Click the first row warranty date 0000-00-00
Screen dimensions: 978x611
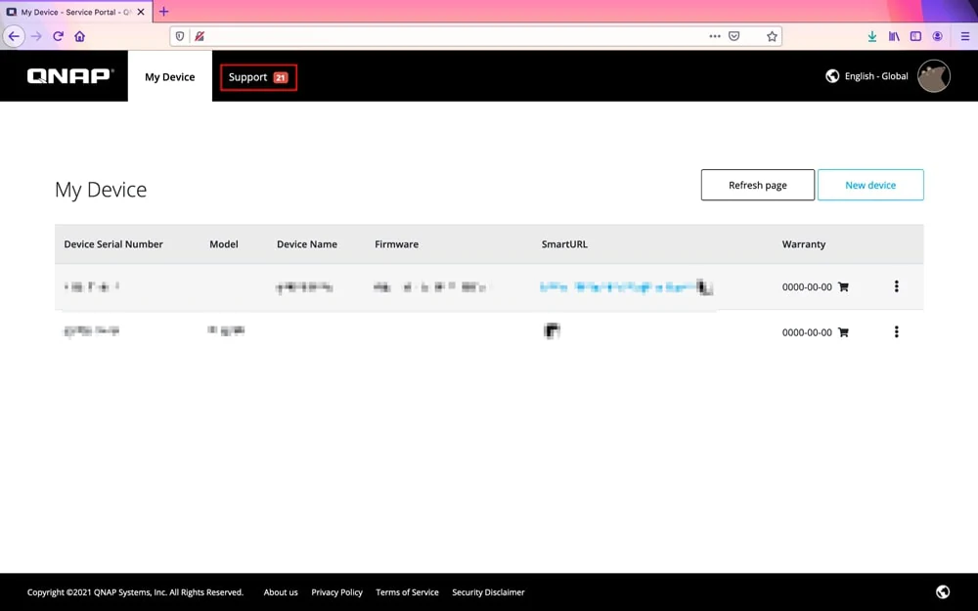(807, 286)
